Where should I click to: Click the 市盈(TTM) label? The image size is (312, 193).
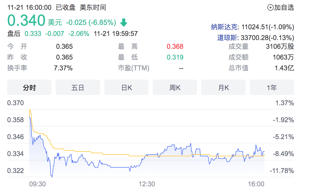pos(134,68)
